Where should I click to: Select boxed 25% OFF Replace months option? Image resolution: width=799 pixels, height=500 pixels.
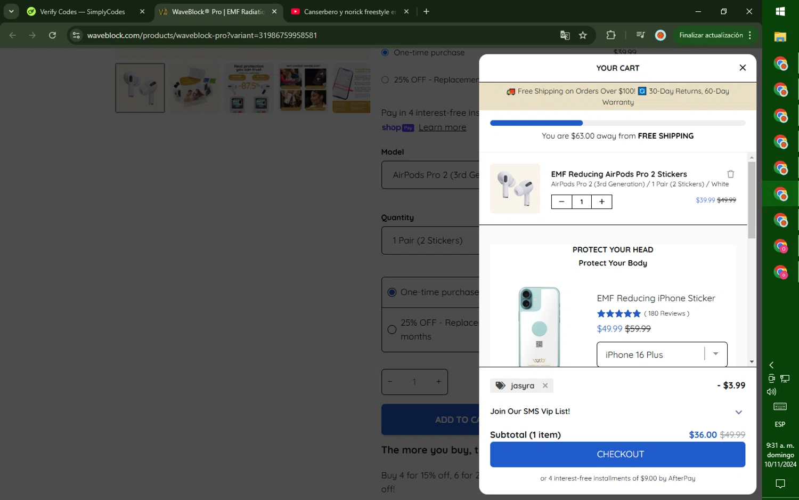click(x=392, y=329)
